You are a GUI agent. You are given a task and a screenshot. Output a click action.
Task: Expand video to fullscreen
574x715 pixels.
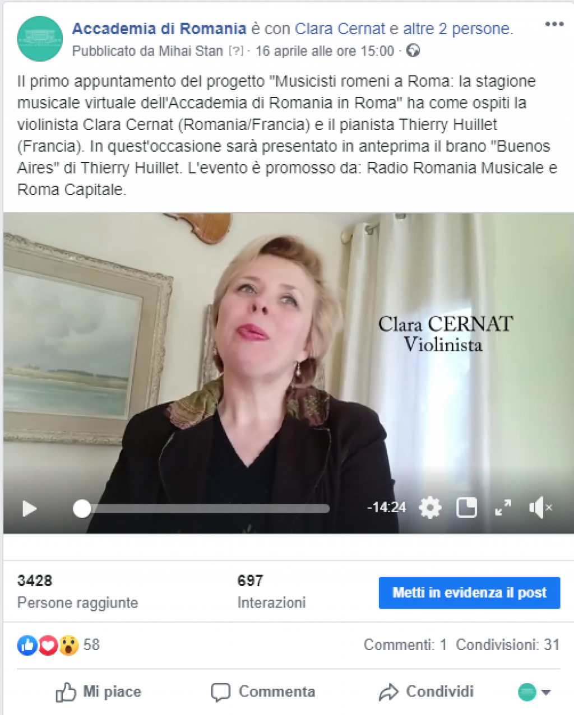[503, 508]
